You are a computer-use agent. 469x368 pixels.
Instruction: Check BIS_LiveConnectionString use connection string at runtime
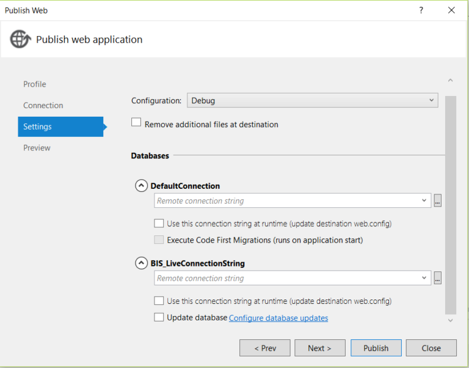pyautogui.click(x=159, y=301)
